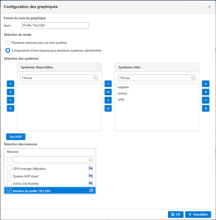Open SQL icon for CPU Average Utilization
Viewport: 216px width, 220px height.
click(91, 168)
